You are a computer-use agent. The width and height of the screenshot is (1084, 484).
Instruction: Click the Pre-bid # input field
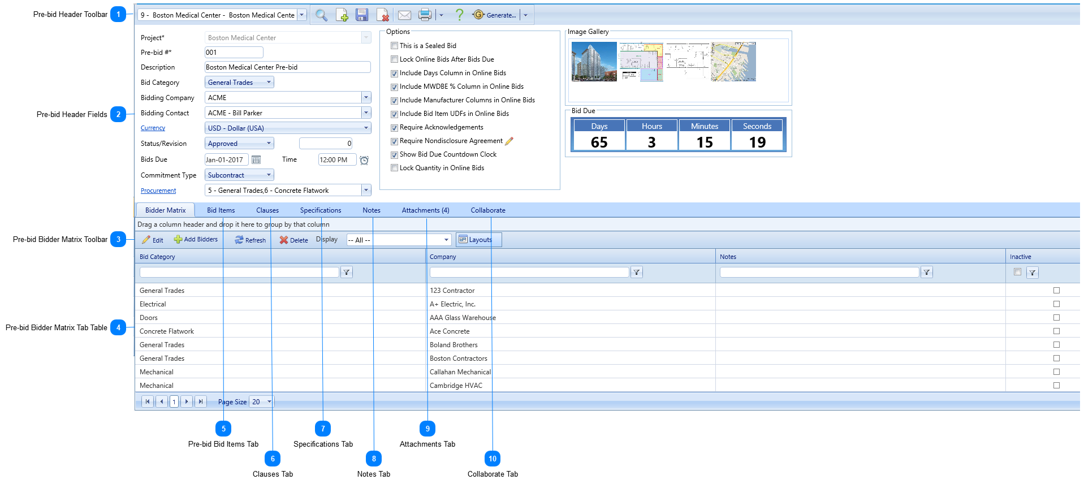234,53
